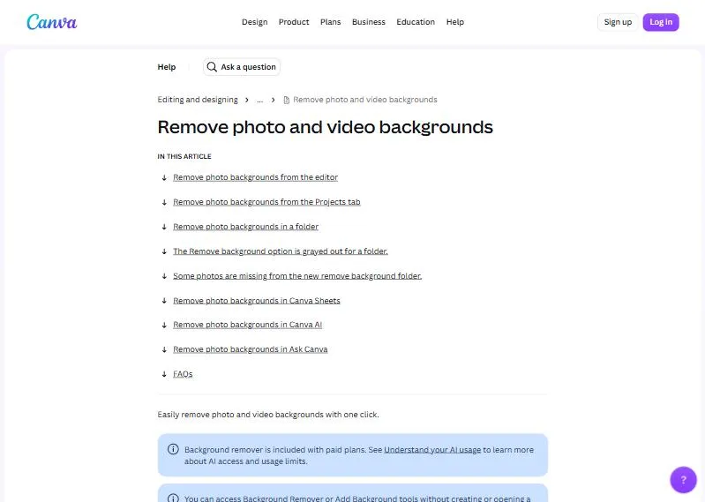Go to the Help home link
This screenshot has width=705, height=502.
(167, 67)
